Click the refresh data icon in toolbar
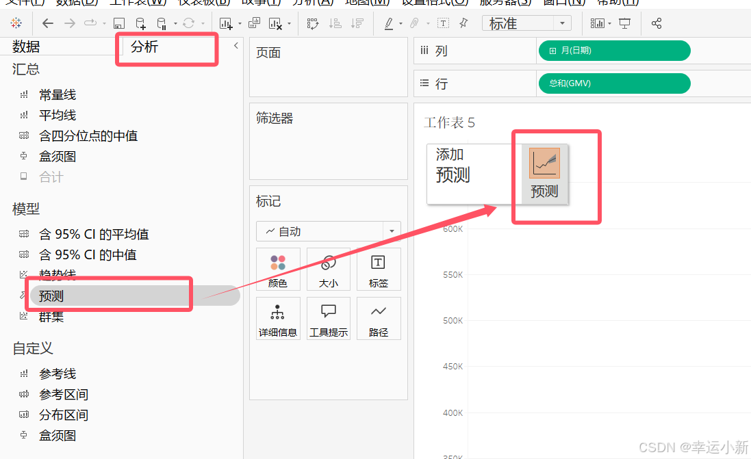The image size is (751, 459). [x=189, y=23]
